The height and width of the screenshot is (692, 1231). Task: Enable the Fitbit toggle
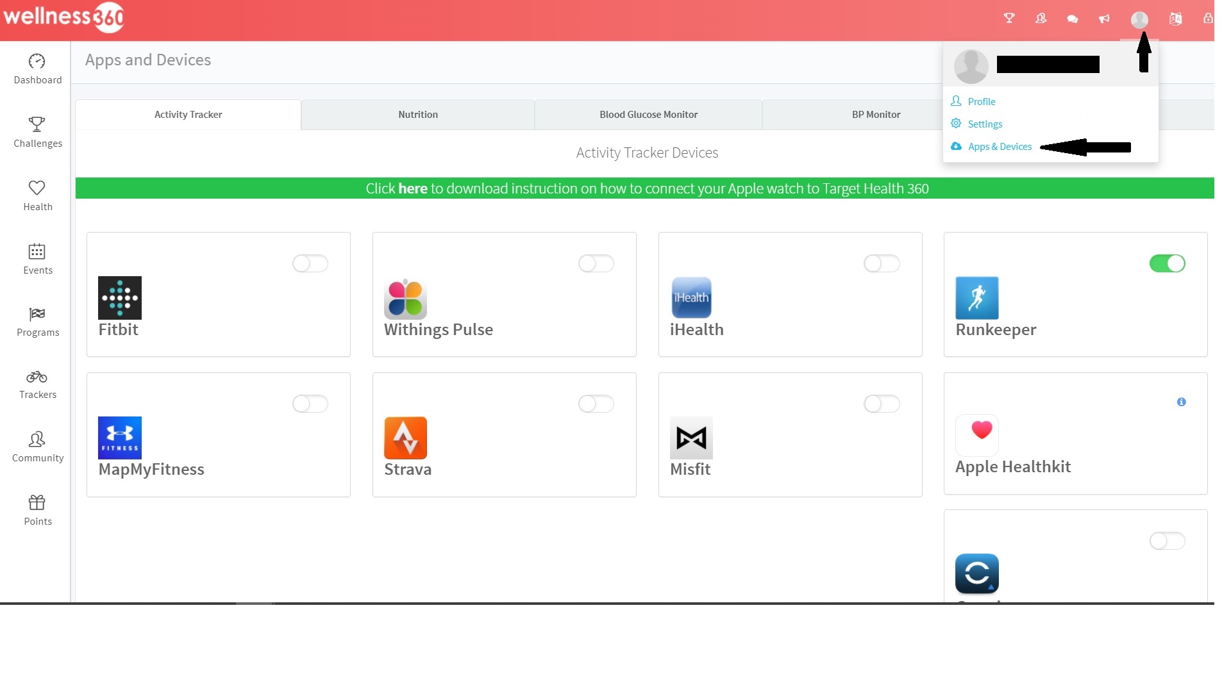tap(310, 263)
